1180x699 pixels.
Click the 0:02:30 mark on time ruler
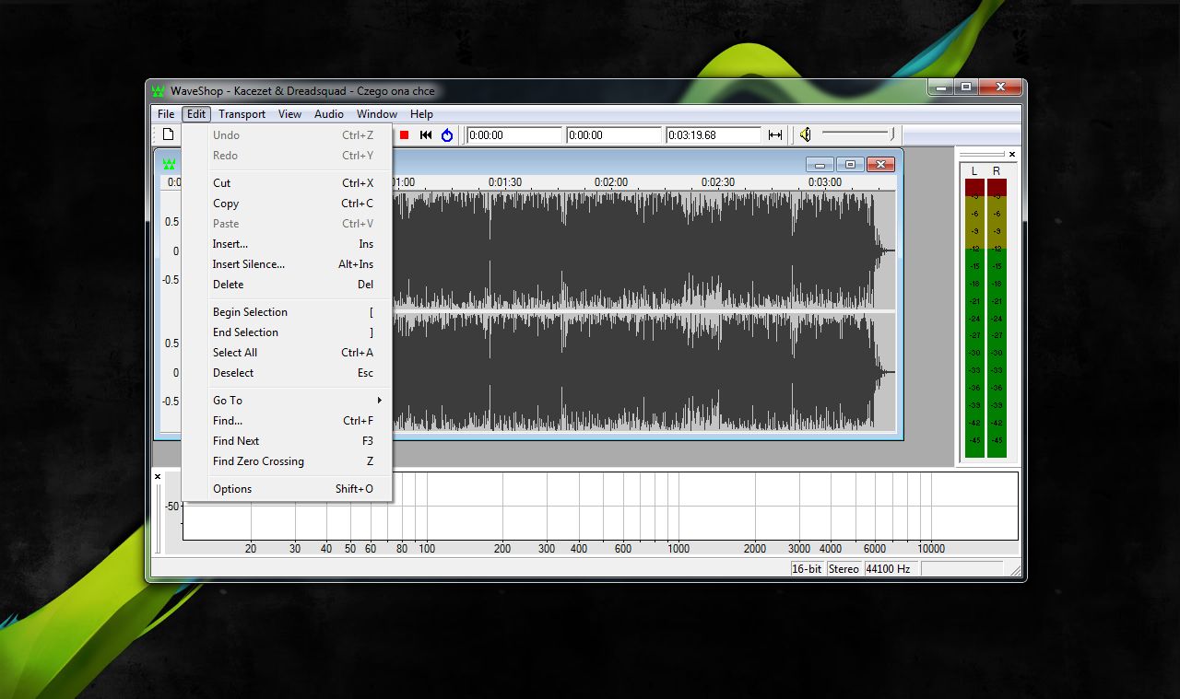pyautogui.click(x=718, y=182)
